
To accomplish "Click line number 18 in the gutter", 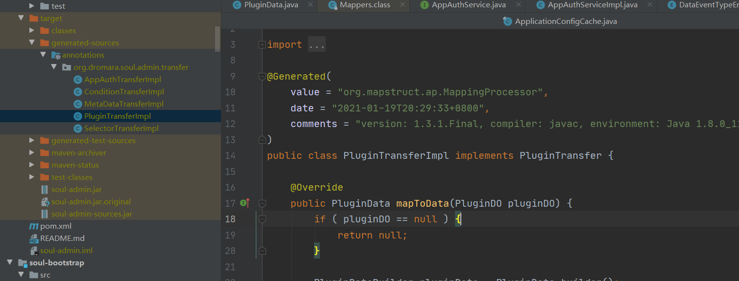I will click(x=230, y=219).
